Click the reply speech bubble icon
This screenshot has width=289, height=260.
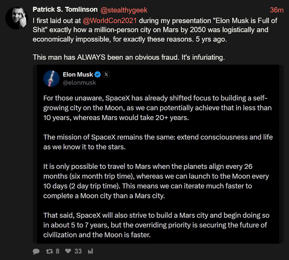(36, 251)
